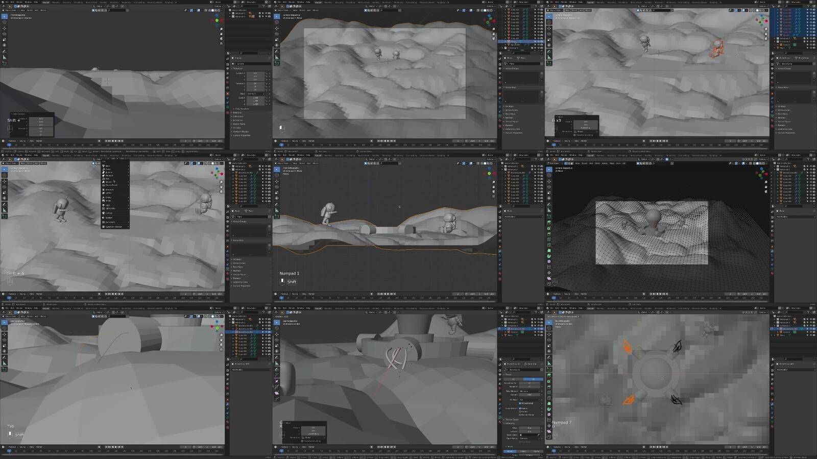Select the Scale tool in the bottom-left viewport toolbar
Image resolution: width=817 pixels, height=459 pixels.
(5, 346)
